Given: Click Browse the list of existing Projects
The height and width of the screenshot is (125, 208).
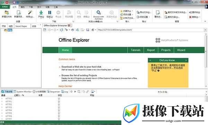Looking at the screenshot, I should [79, 75].
